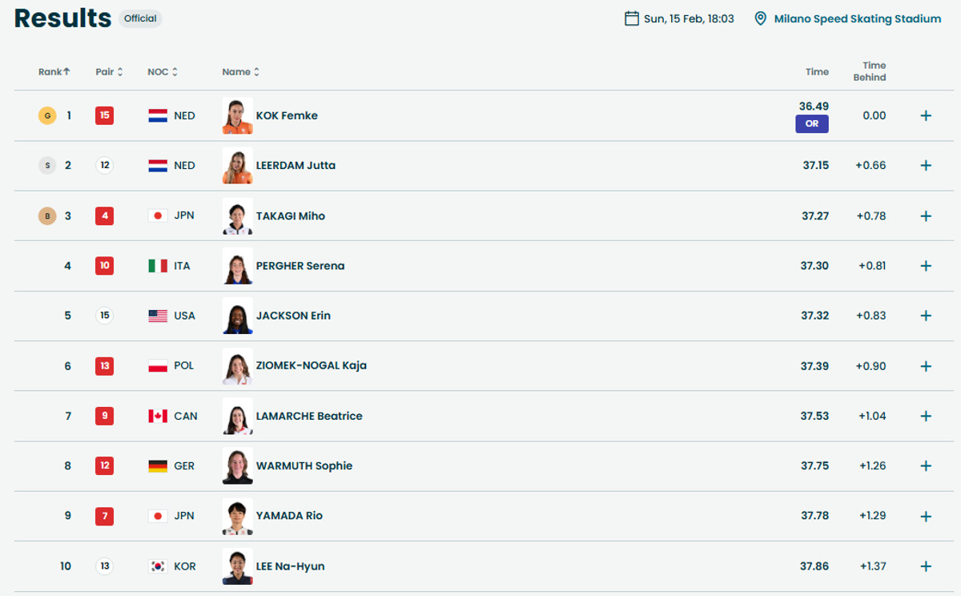961x596 pixels.
Task: Click Serena Pergher's athlete photo
Action: coord(238,266)
